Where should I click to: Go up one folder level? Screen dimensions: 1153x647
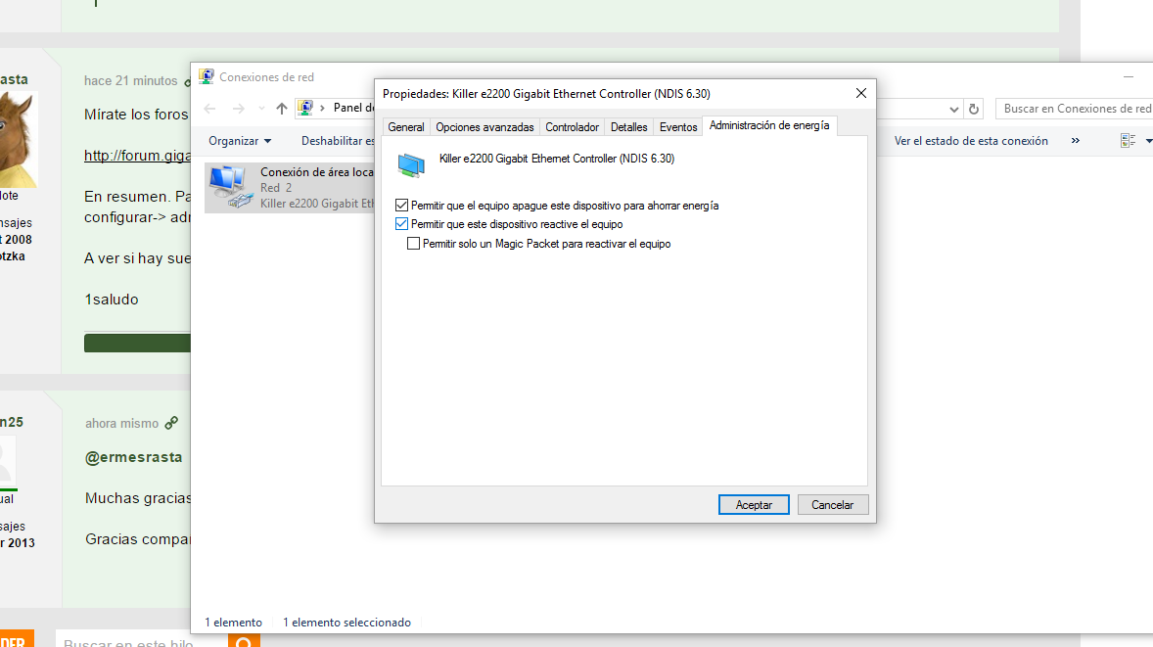(282, 109)
